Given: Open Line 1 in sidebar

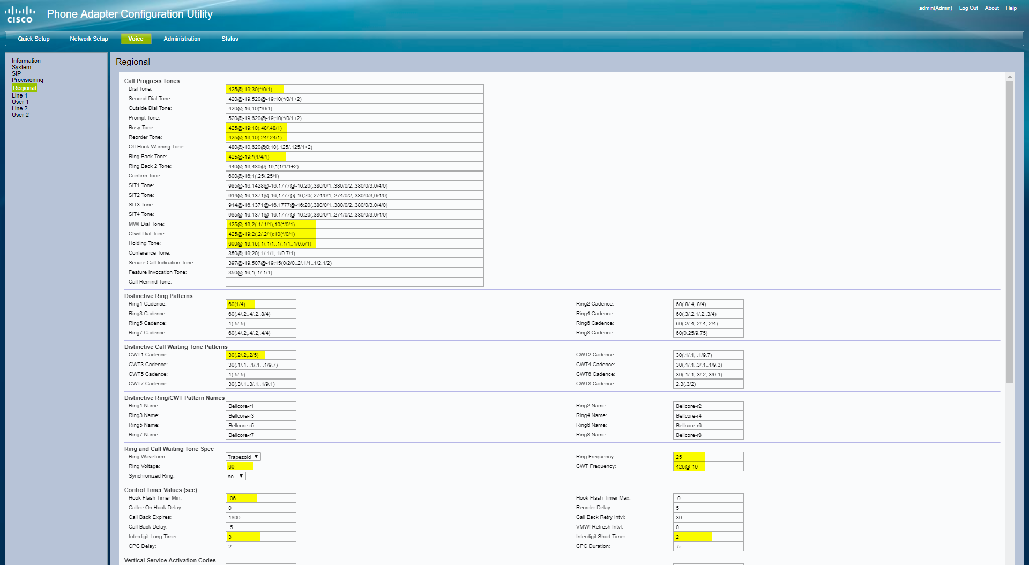Looking at the screenshot, I should [19, 95].
